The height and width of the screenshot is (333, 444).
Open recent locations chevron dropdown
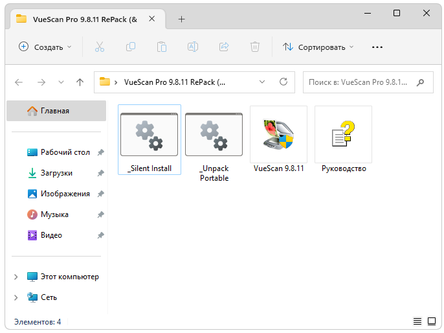tap(61, 82)
